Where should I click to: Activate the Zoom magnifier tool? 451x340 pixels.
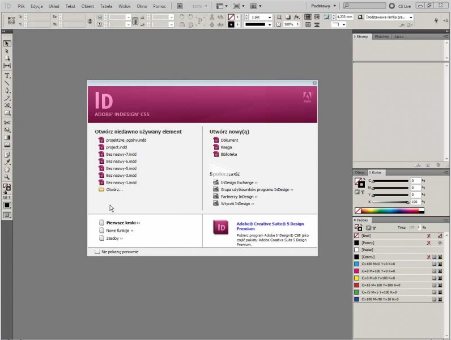click(7, 177)
